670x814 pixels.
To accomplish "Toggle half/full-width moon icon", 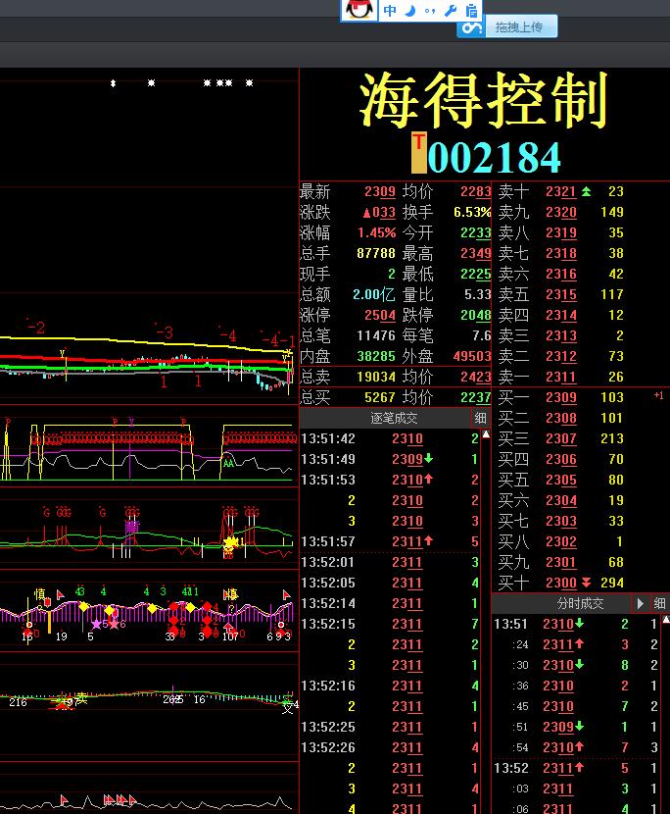I will [x=409, y=11].
